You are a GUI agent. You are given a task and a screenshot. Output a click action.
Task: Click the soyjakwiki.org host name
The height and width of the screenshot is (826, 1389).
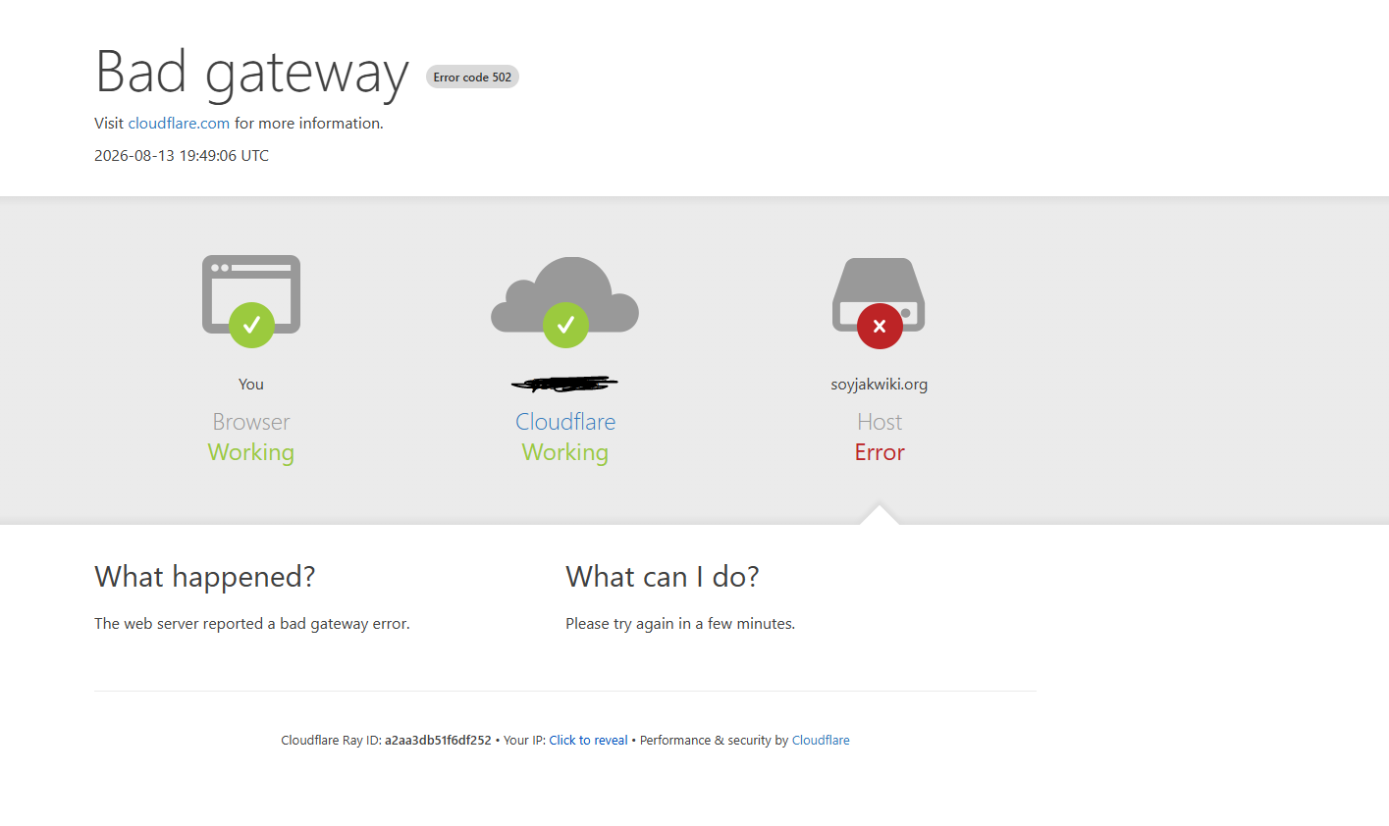(880, 385)
